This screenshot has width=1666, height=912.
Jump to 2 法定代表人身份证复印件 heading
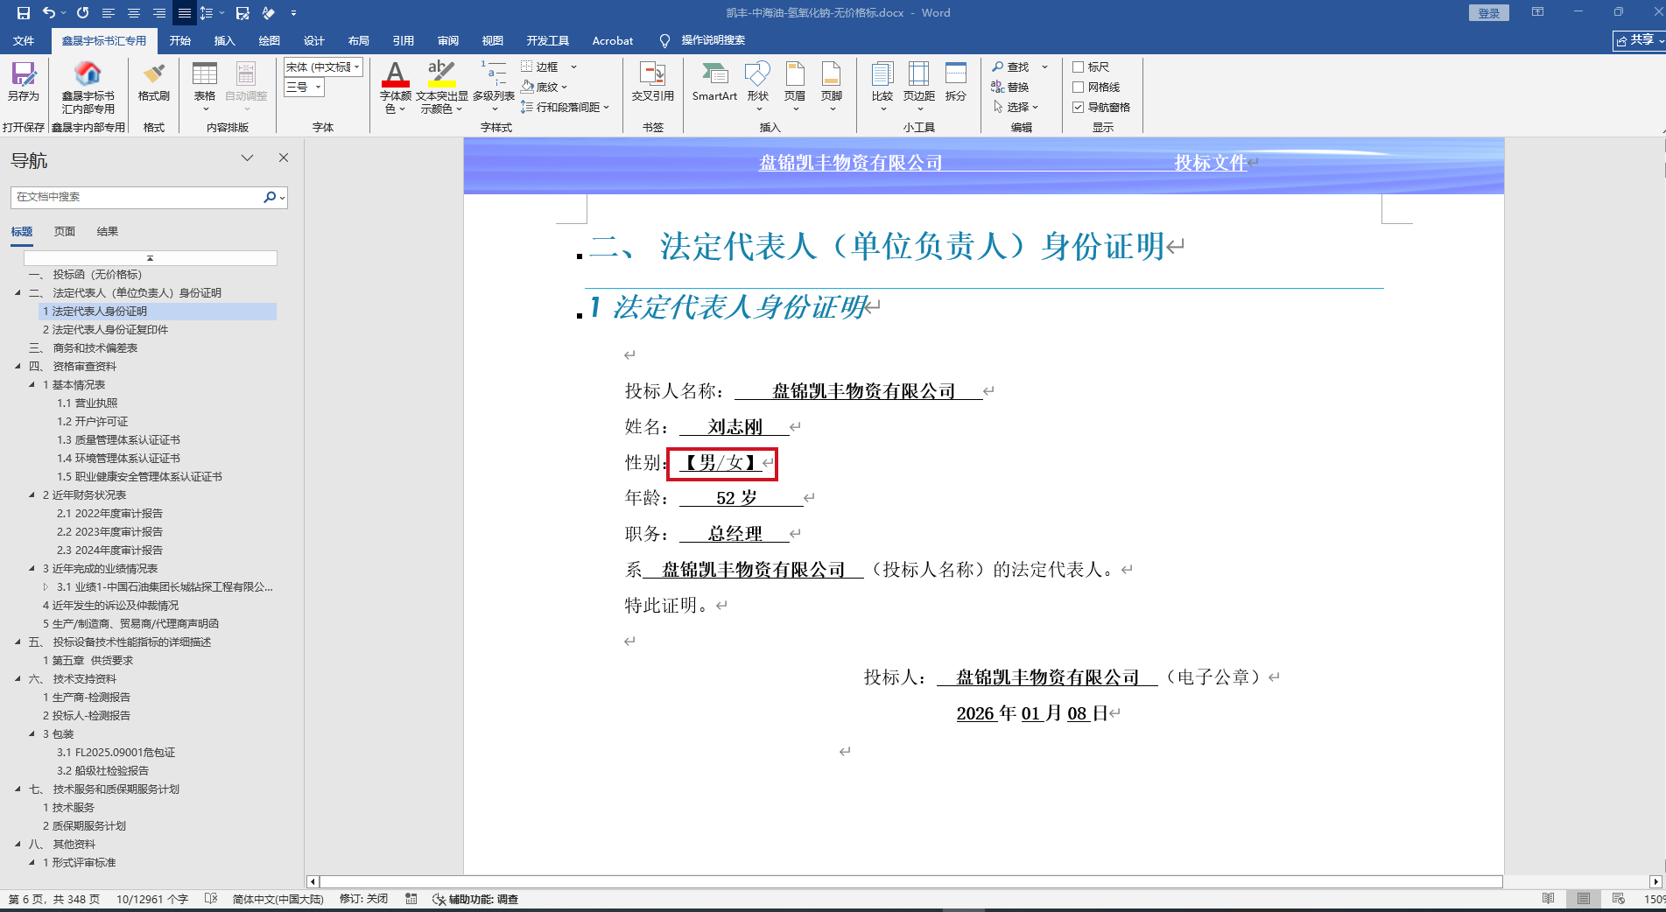[x=106, y=330]
